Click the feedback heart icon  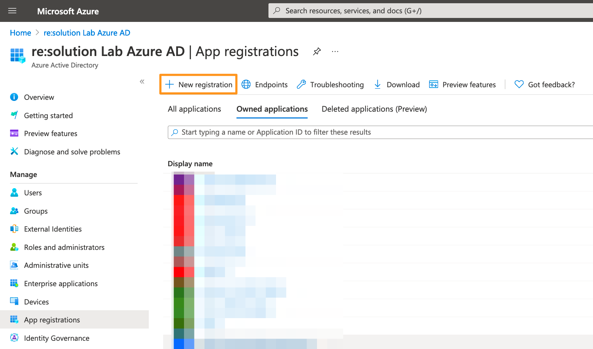click(519, 84)
